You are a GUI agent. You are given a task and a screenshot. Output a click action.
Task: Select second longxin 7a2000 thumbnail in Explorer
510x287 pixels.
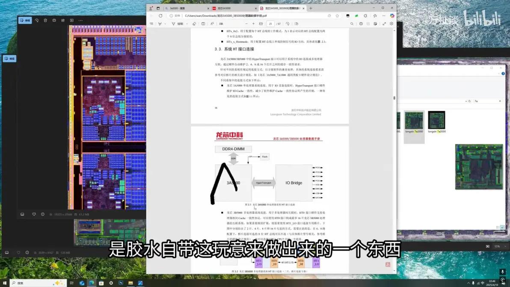(x=436, y=122)
